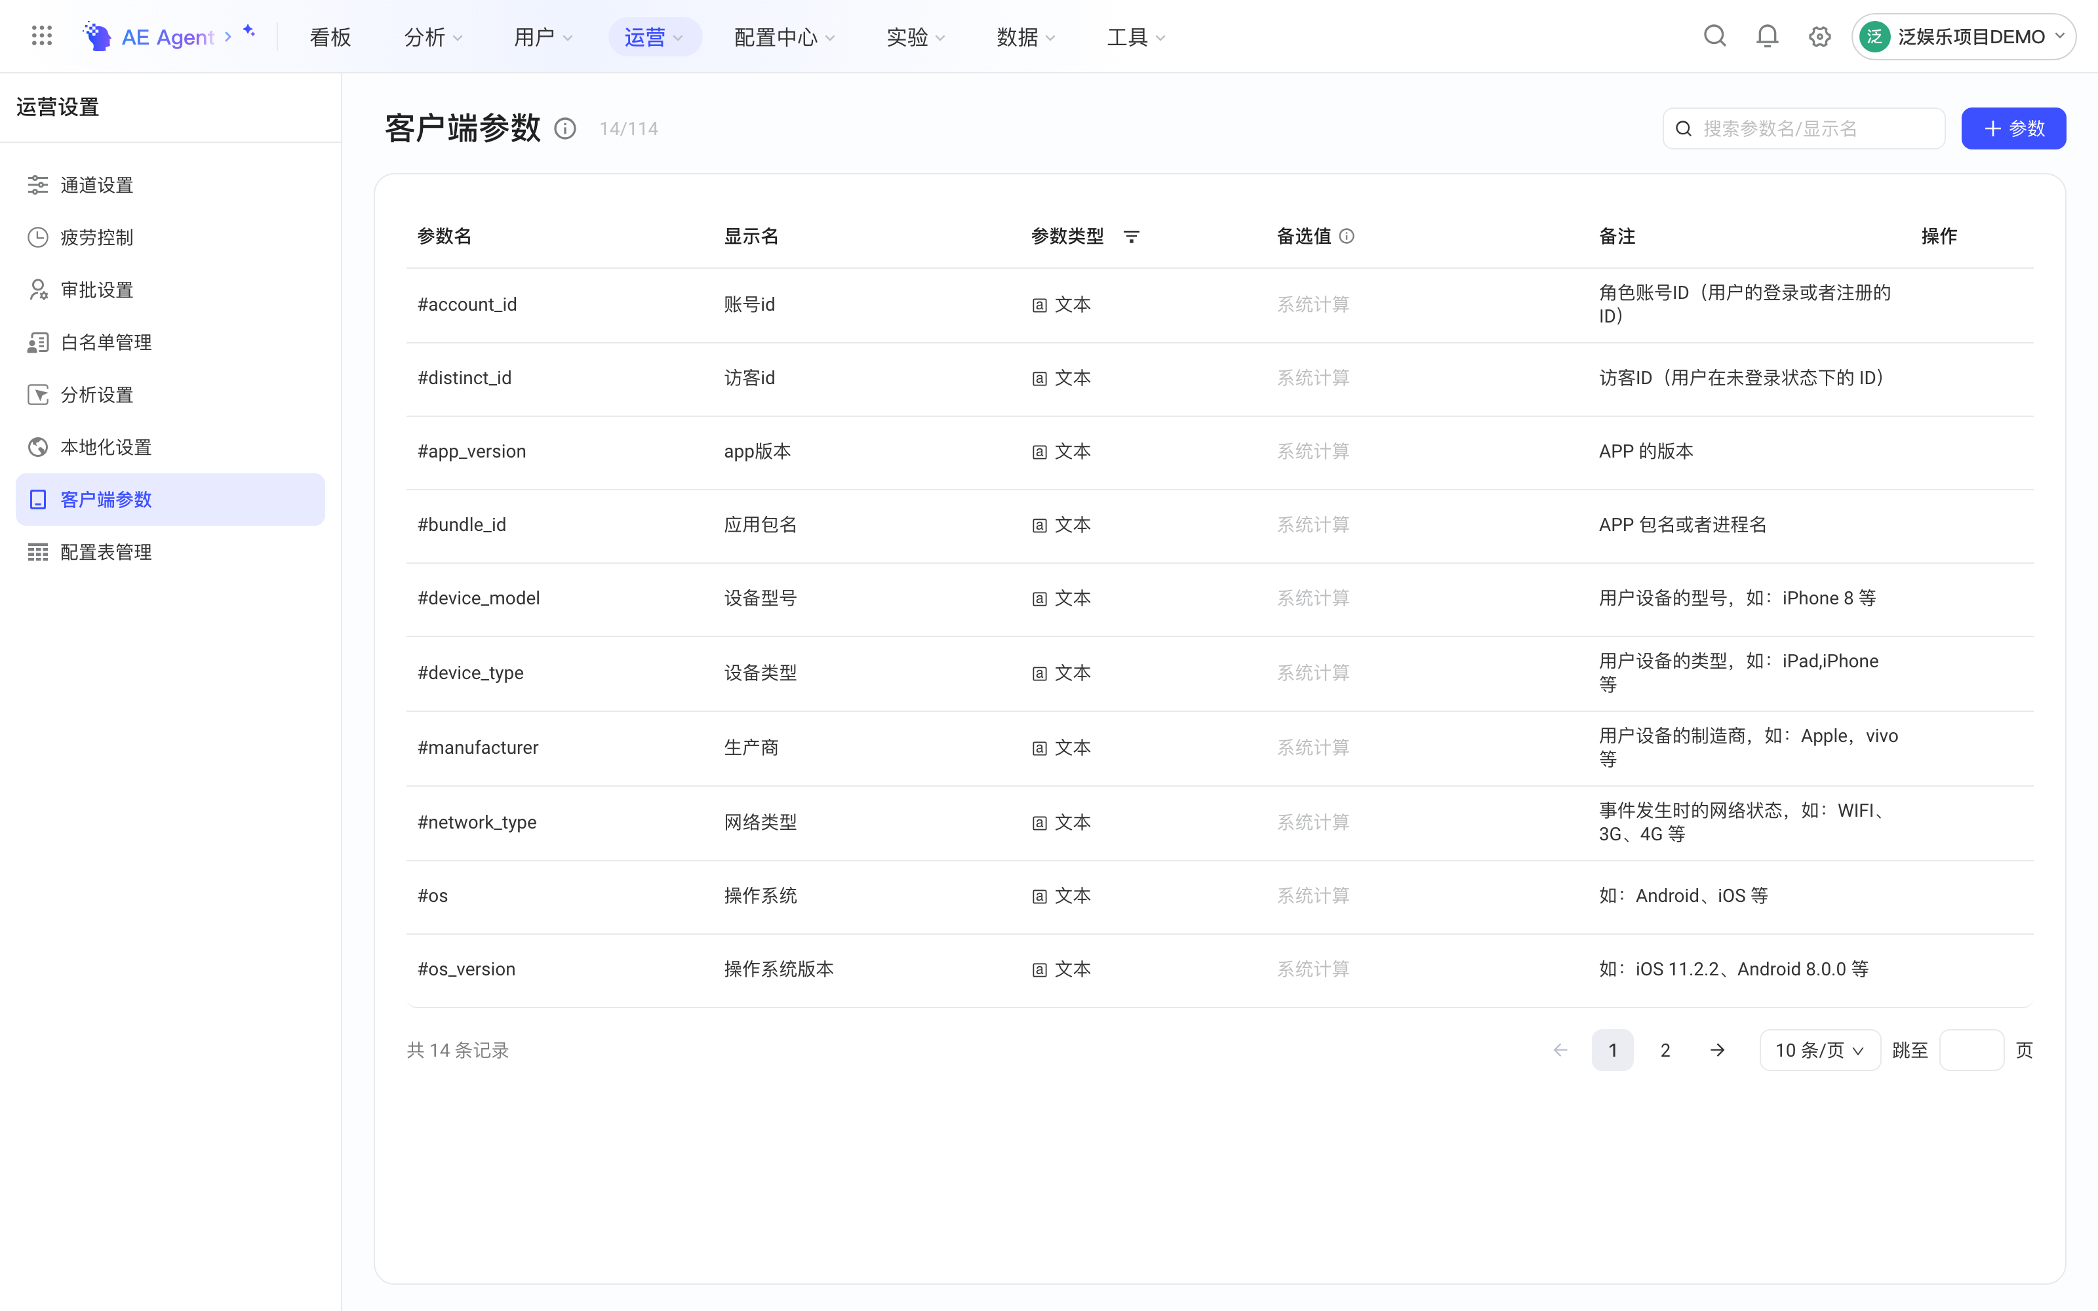This screenshot has height=1311, width=2098.
Task: Click the 本地化设置 globe icon
Action: [x=37, y=448]
